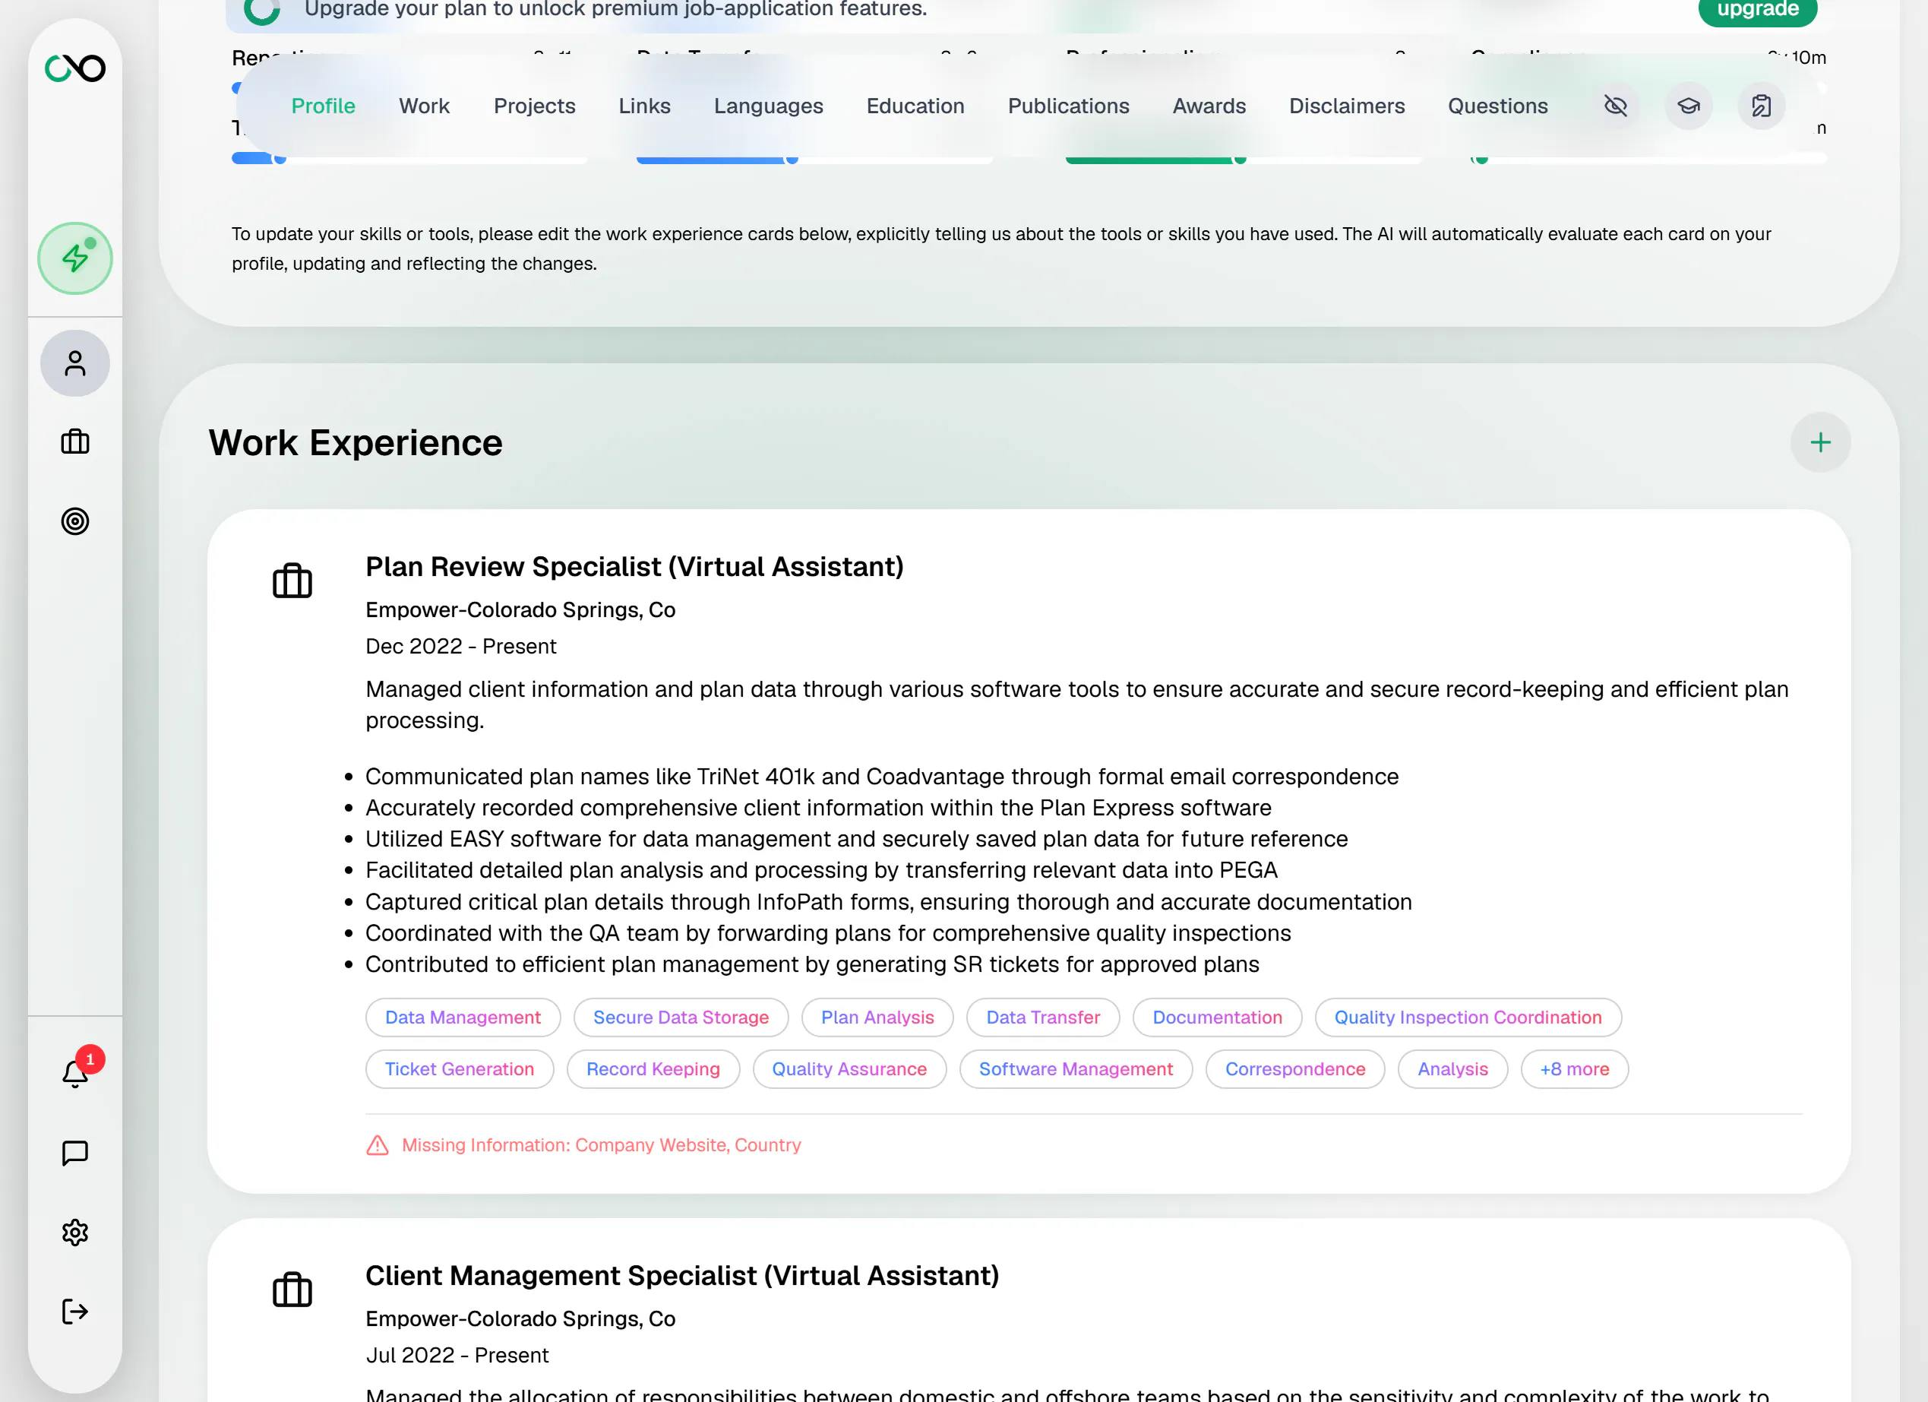The height and width of the screenshot is (1402, 1928).
Task: Open the chat messages sidebar icon
Action: pyautogui.click(x=74, y=1154)
